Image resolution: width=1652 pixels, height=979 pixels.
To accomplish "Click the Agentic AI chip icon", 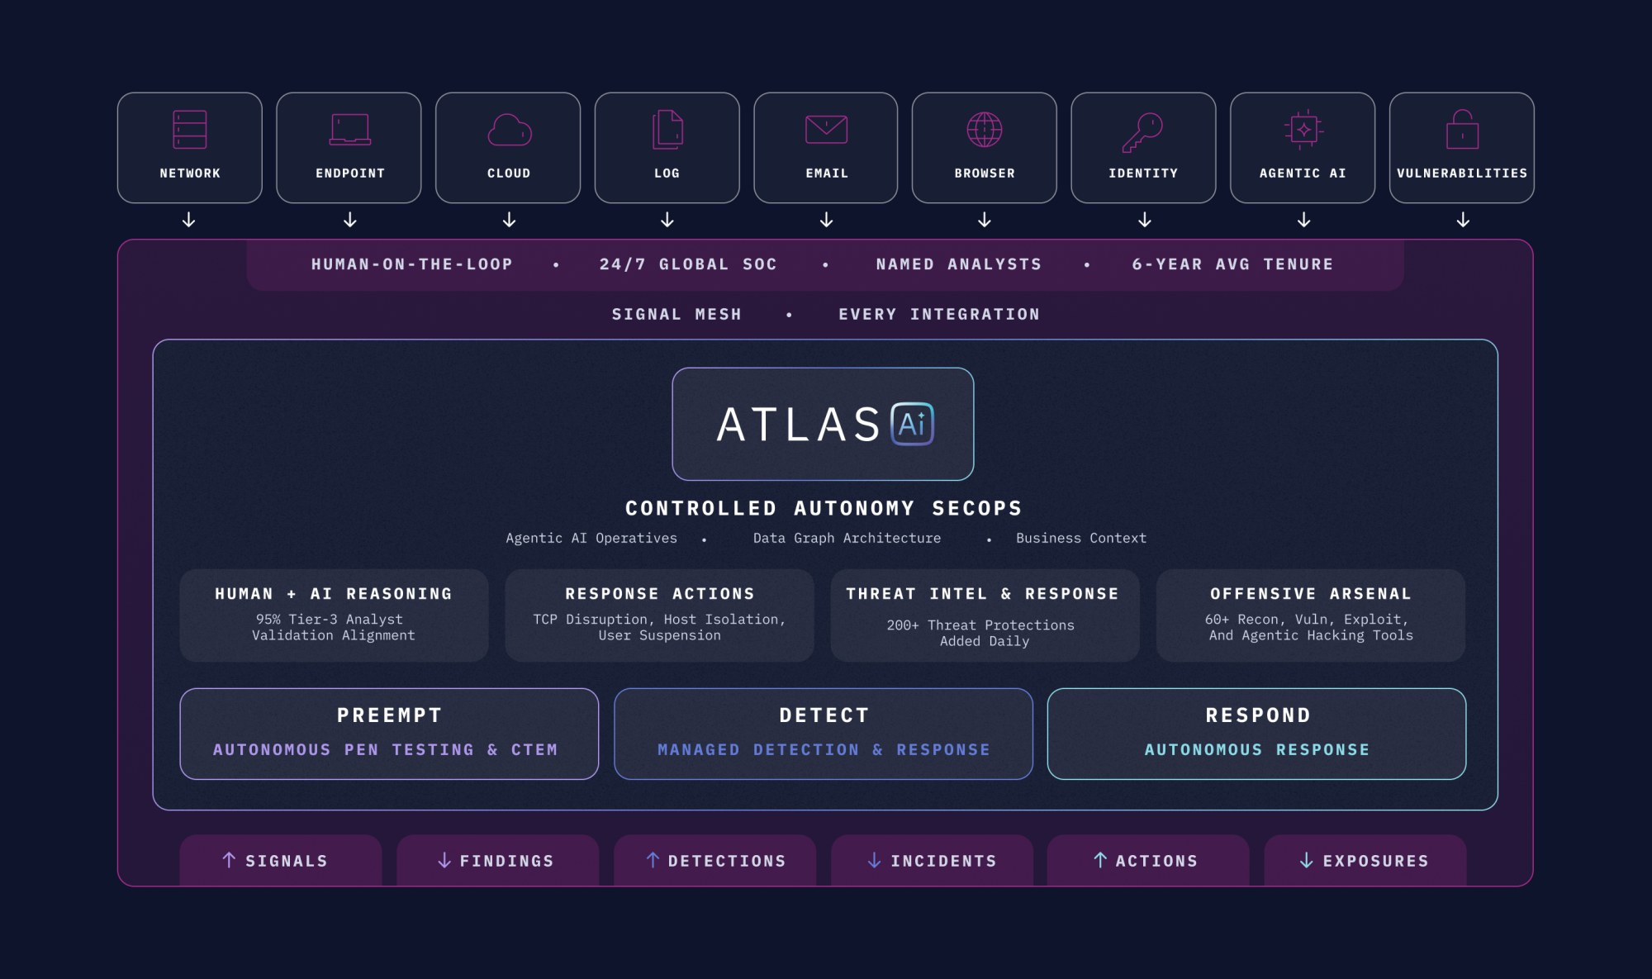I will 1303,130.
